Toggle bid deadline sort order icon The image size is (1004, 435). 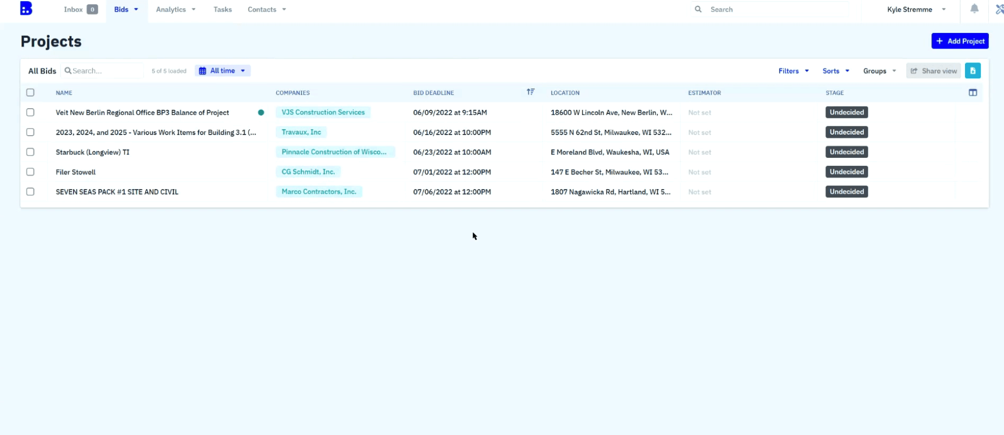click(531, 92)
